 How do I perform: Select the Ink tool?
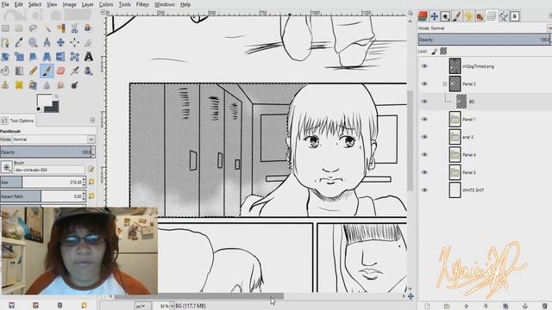pyautogui.click(x=88, y=71)
